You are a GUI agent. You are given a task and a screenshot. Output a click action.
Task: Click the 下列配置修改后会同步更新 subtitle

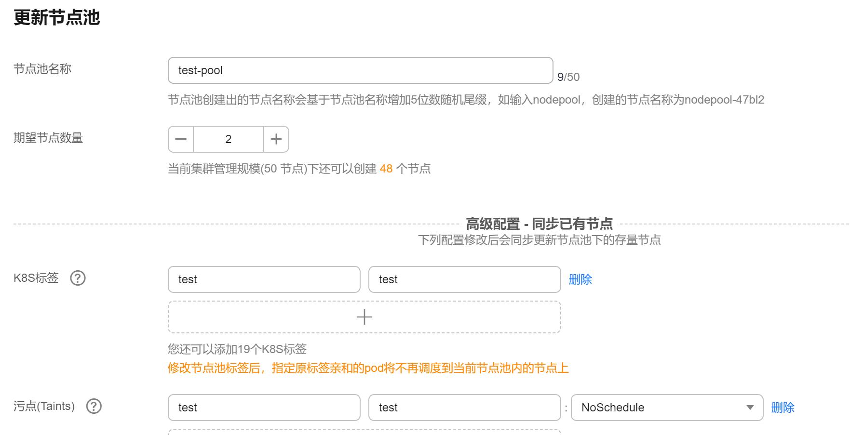[x=539, y=240]
